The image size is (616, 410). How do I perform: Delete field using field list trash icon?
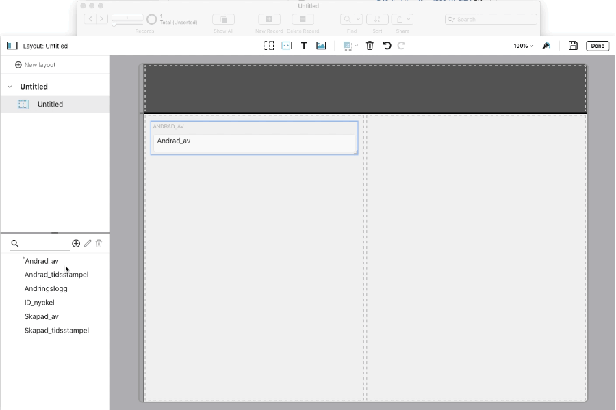tap(99, 243)
